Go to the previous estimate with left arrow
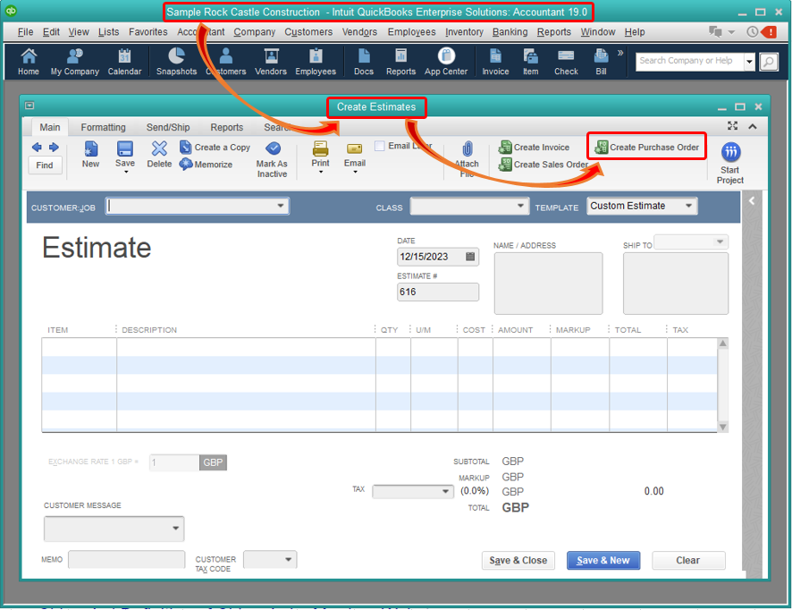Image resolution: width=792 pixels, height=610 pixels. pos(37,147)
